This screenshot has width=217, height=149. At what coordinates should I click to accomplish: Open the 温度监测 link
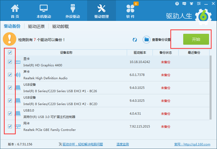(123, 144)
